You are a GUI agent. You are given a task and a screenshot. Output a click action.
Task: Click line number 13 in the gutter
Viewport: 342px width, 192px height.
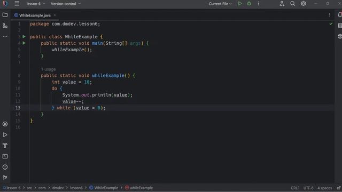click(18, 108)
